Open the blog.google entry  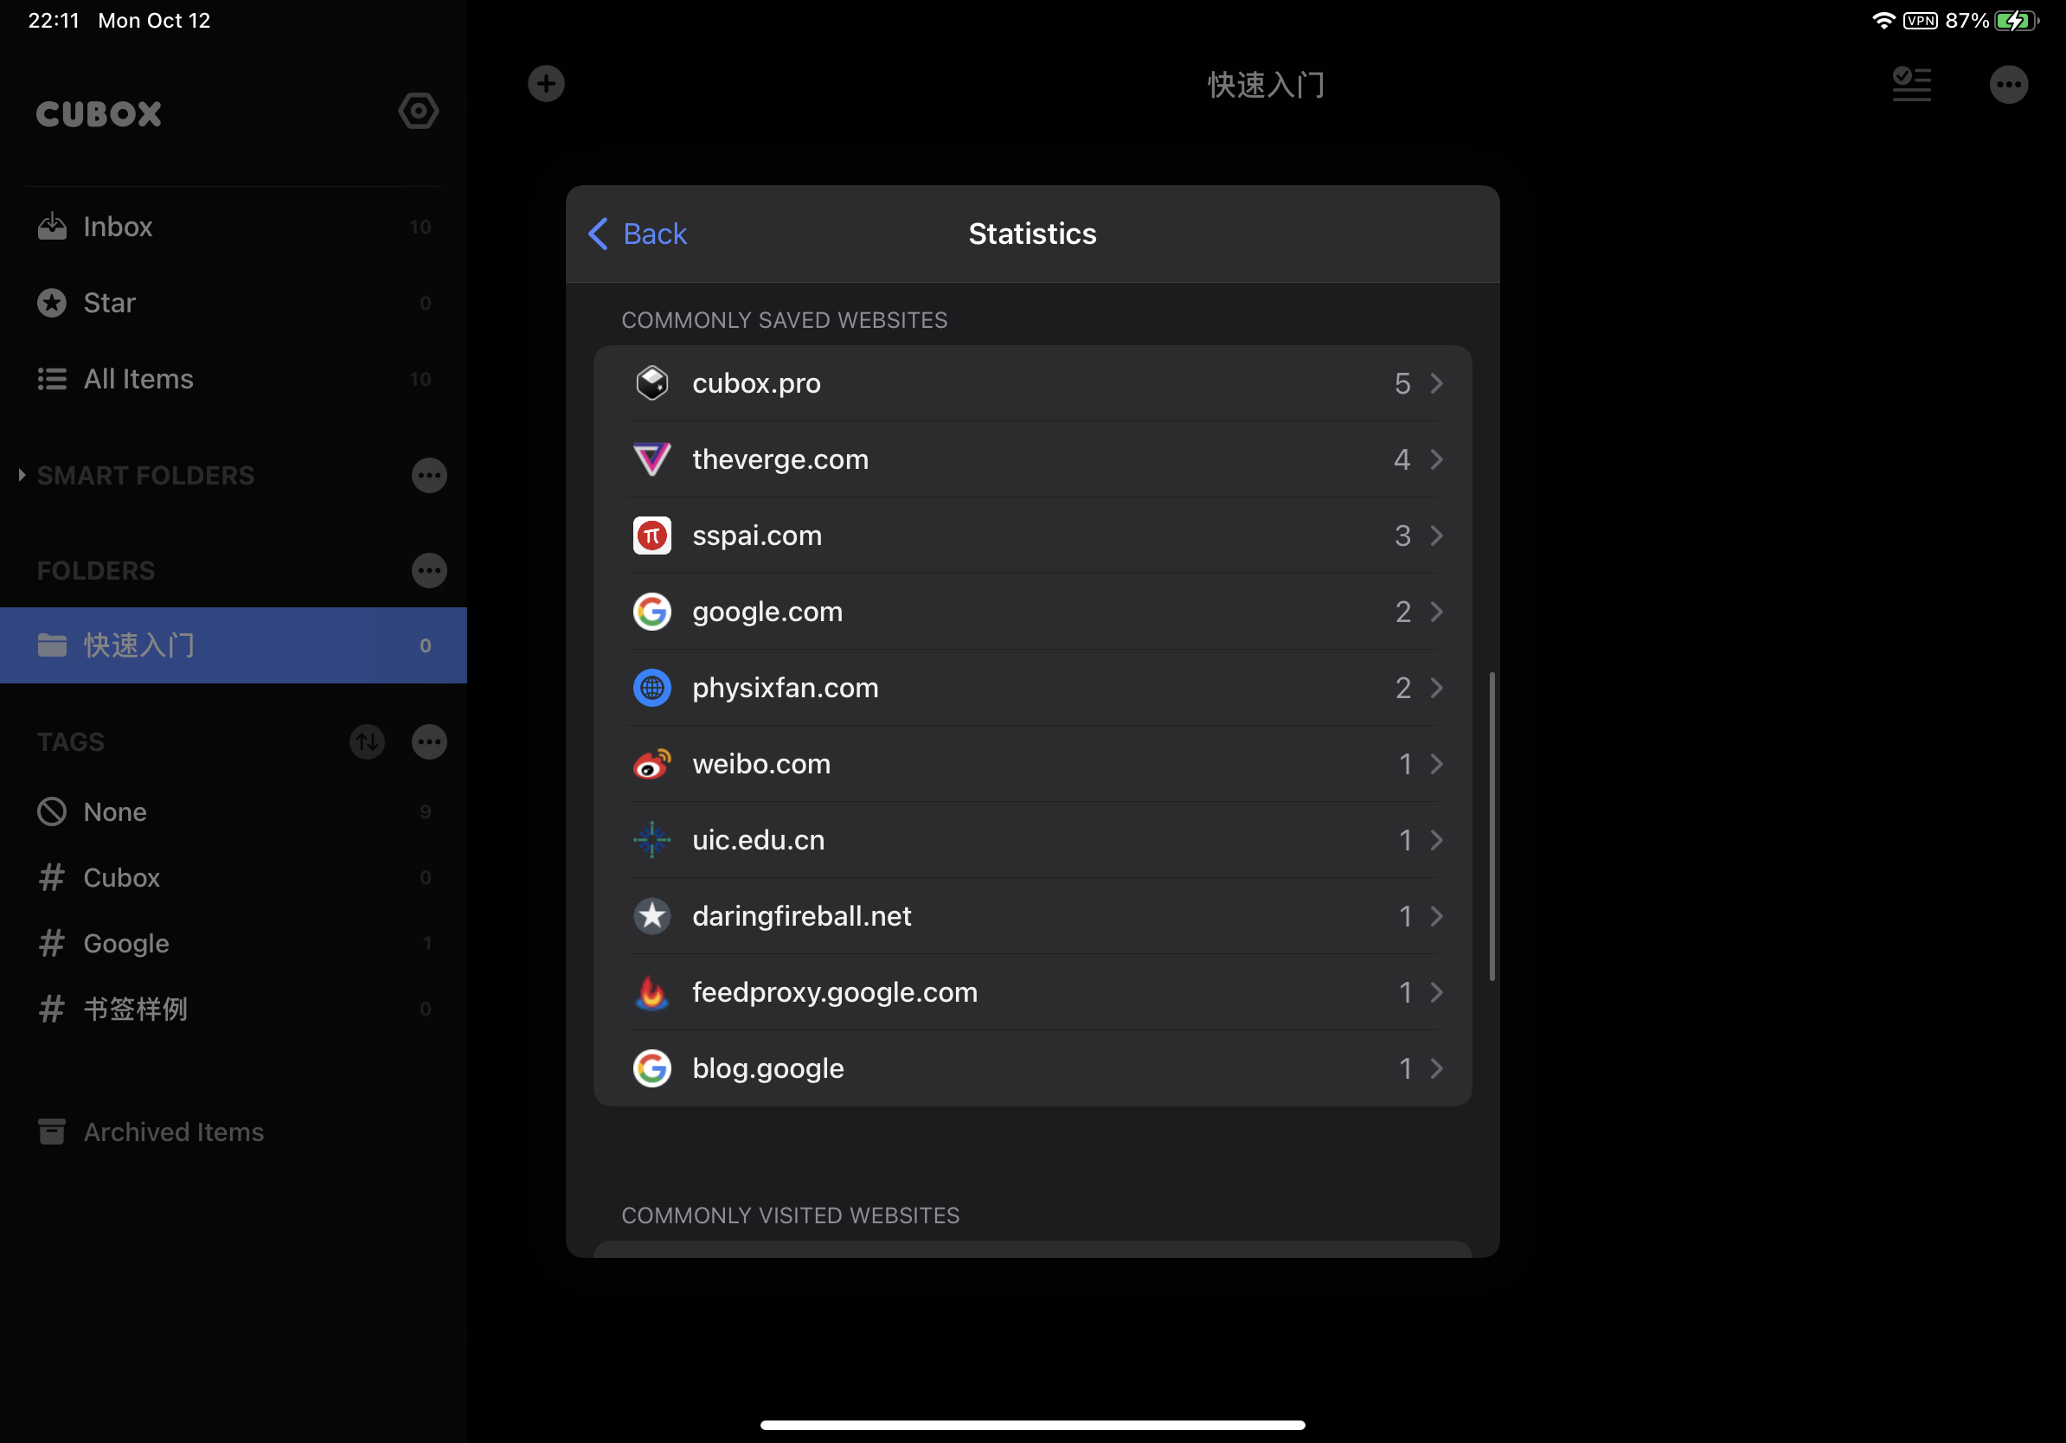coord(1032,1068)
